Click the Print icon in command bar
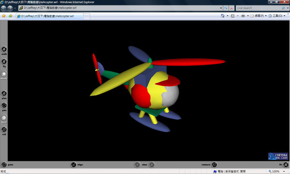This screenshot has height=174, width=290. 243,16
